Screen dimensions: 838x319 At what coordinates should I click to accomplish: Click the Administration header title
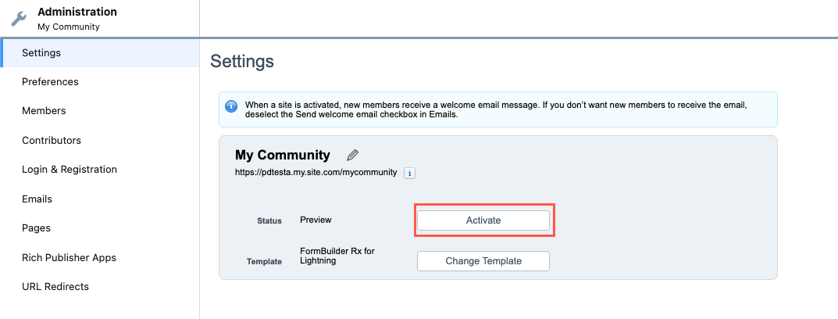(x=77, y=12)
